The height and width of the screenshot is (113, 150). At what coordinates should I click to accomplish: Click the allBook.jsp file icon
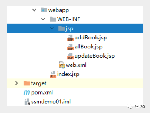click(x=70, y=47)
